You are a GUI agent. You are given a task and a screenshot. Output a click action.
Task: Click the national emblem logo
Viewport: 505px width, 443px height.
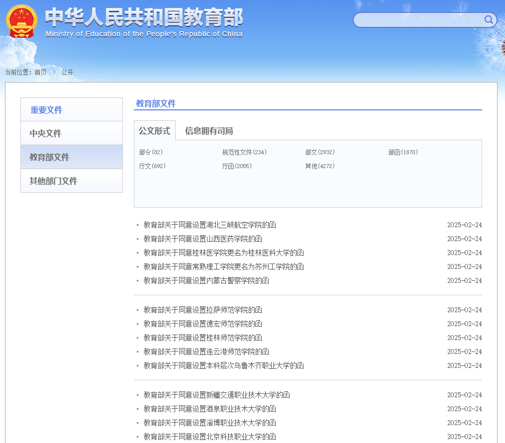click(x=21, y=21)
